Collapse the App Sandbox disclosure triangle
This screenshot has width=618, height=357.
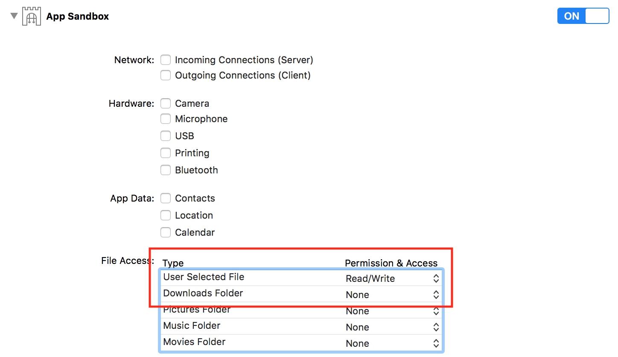[x=15, y=16]
